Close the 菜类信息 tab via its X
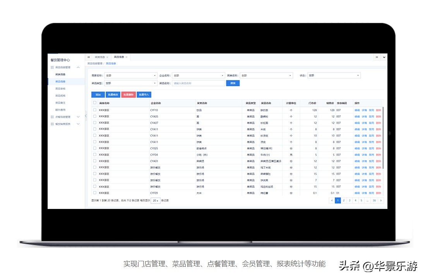This screenshot has height=279, width=425. click(x=107, y=57)
